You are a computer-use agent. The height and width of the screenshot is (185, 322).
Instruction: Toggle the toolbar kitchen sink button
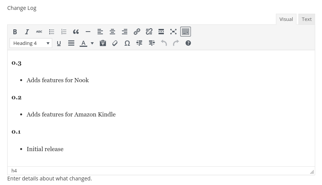(186, 32)
